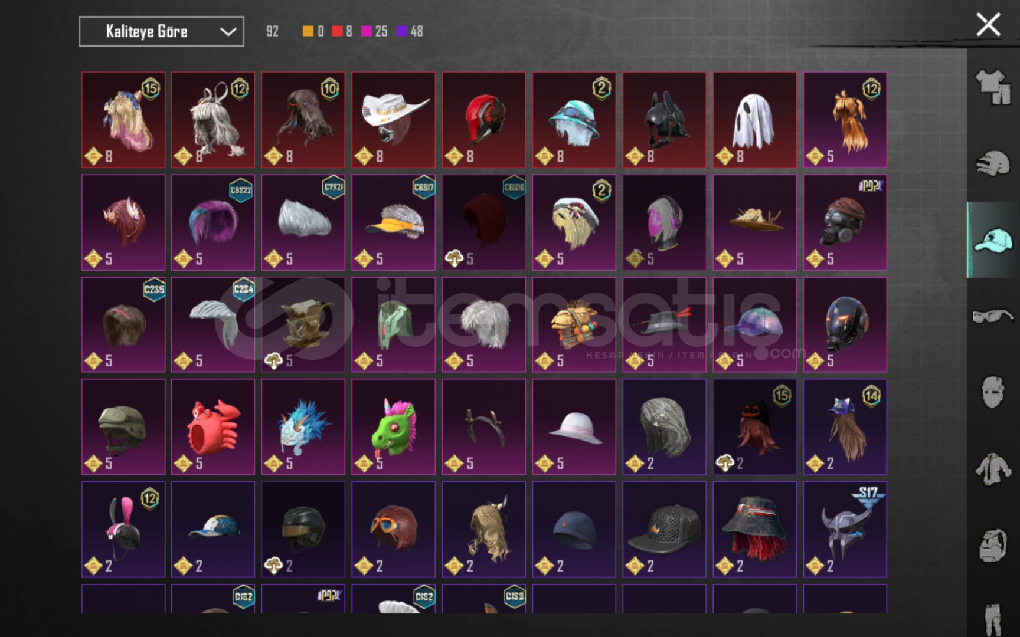Image resolution: width=1020 pixels, height=637 pixels.
Task: Select the pink bunny ears helmet
Action: (123, 529)
